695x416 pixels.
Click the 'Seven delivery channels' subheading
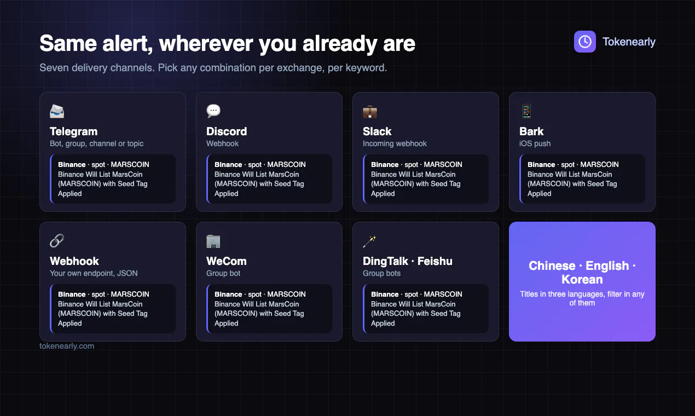[213, 68]
